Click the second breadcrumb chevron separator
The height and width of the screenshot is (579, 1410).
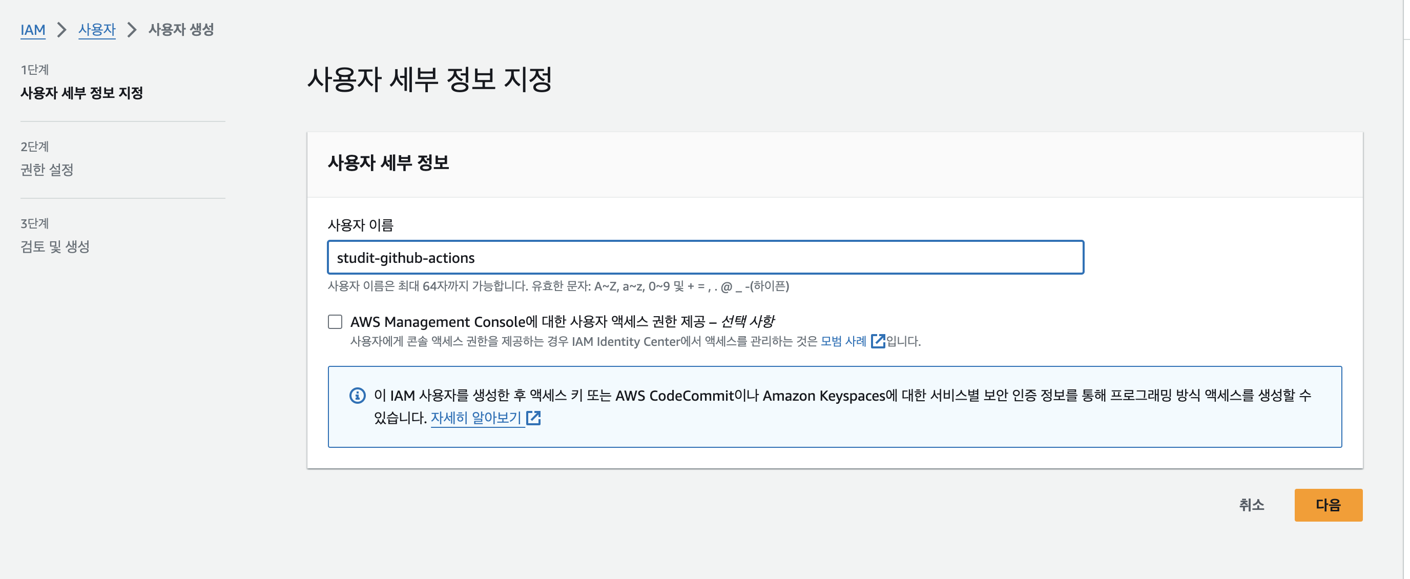[132, 30]
